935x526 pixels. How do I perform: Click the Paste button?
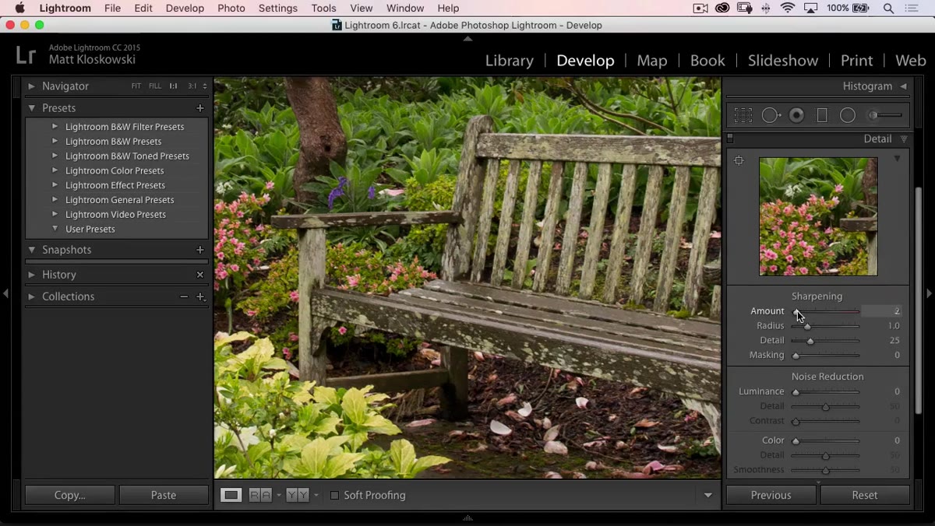[164, 495]
